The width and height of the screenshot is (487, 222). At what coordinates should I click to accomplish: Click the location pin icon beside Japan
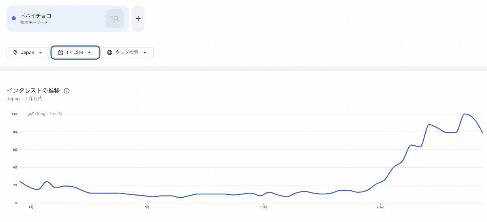(x=15, y=52)
